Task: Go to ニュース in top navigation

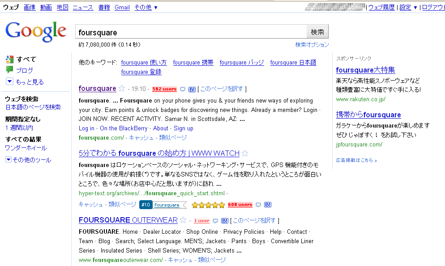Action: [x=83, y=8]
